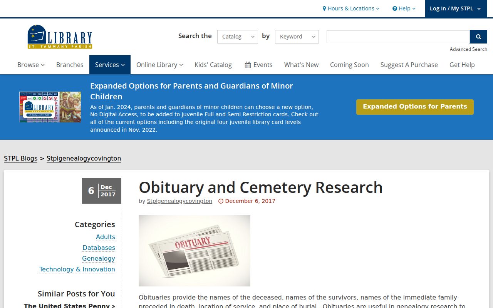Click the banner heading about Expanded Options for Parents
This screenshot has width=493, height=308.
pos(191,91)
